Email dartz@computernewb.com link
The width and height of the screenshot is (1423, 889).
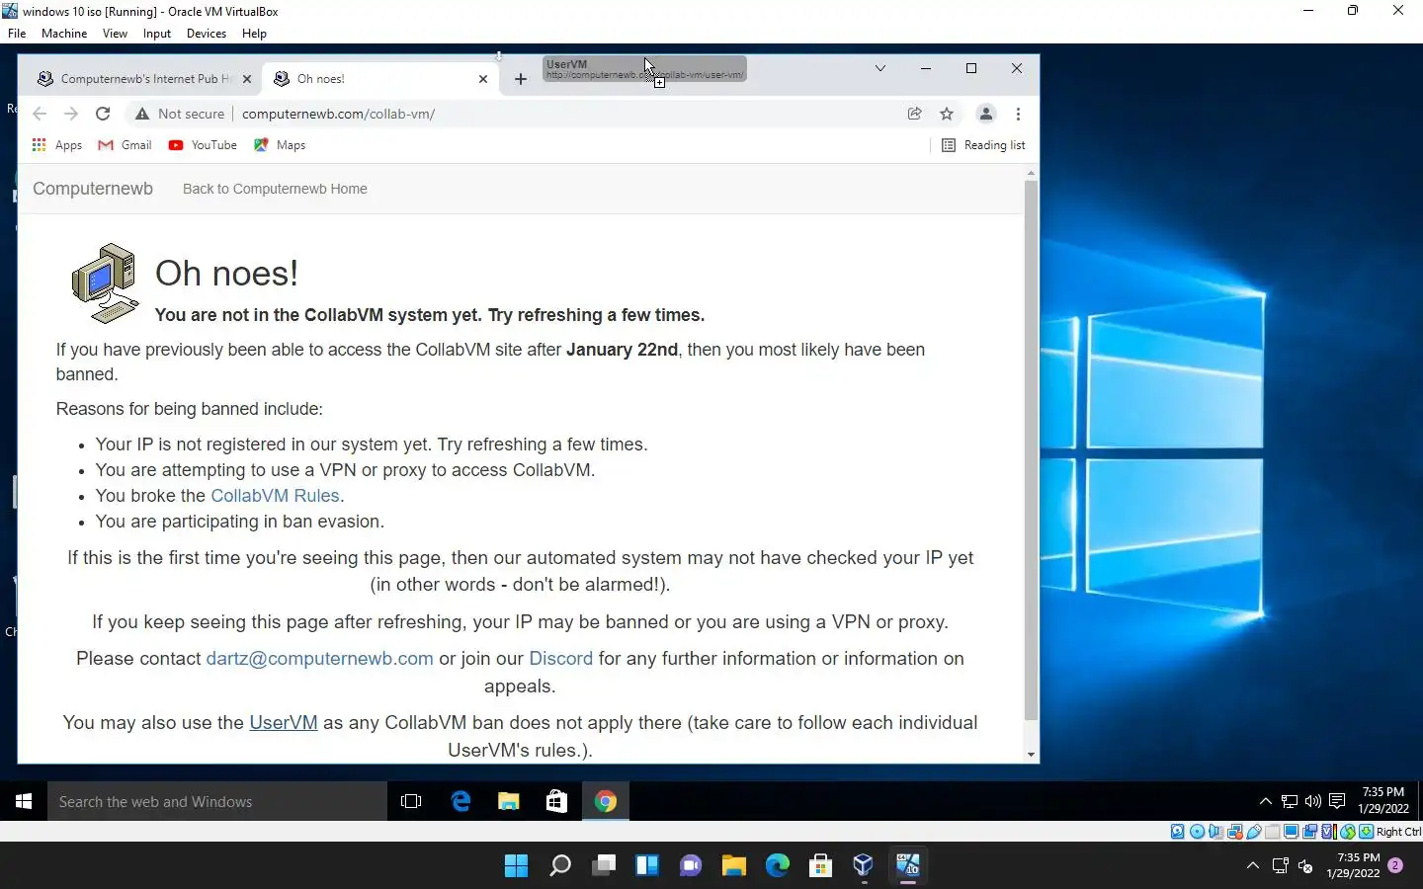pos(319,659)
